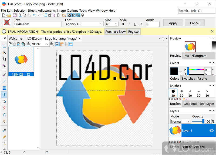
Task: Add a new image with the plus page icon
Action: coord(10,44)
